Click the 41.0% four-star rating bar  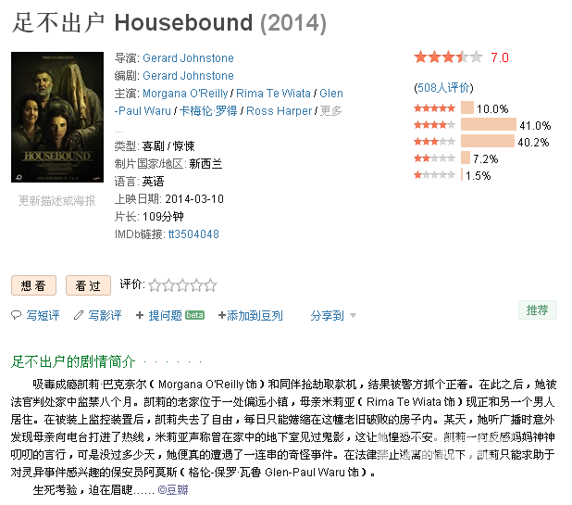[489, 124]
